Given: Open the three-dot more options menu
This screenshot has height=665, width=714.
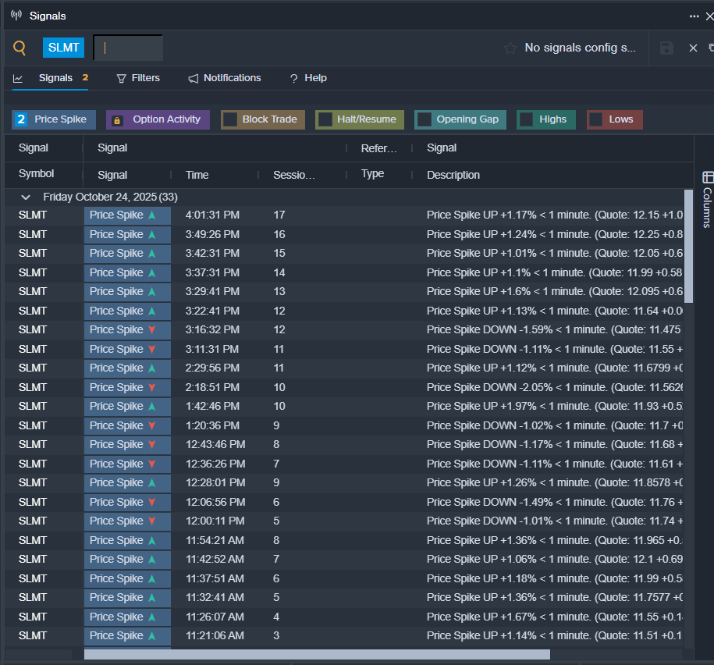Looking at the screenshot, I should click(694, 16).
